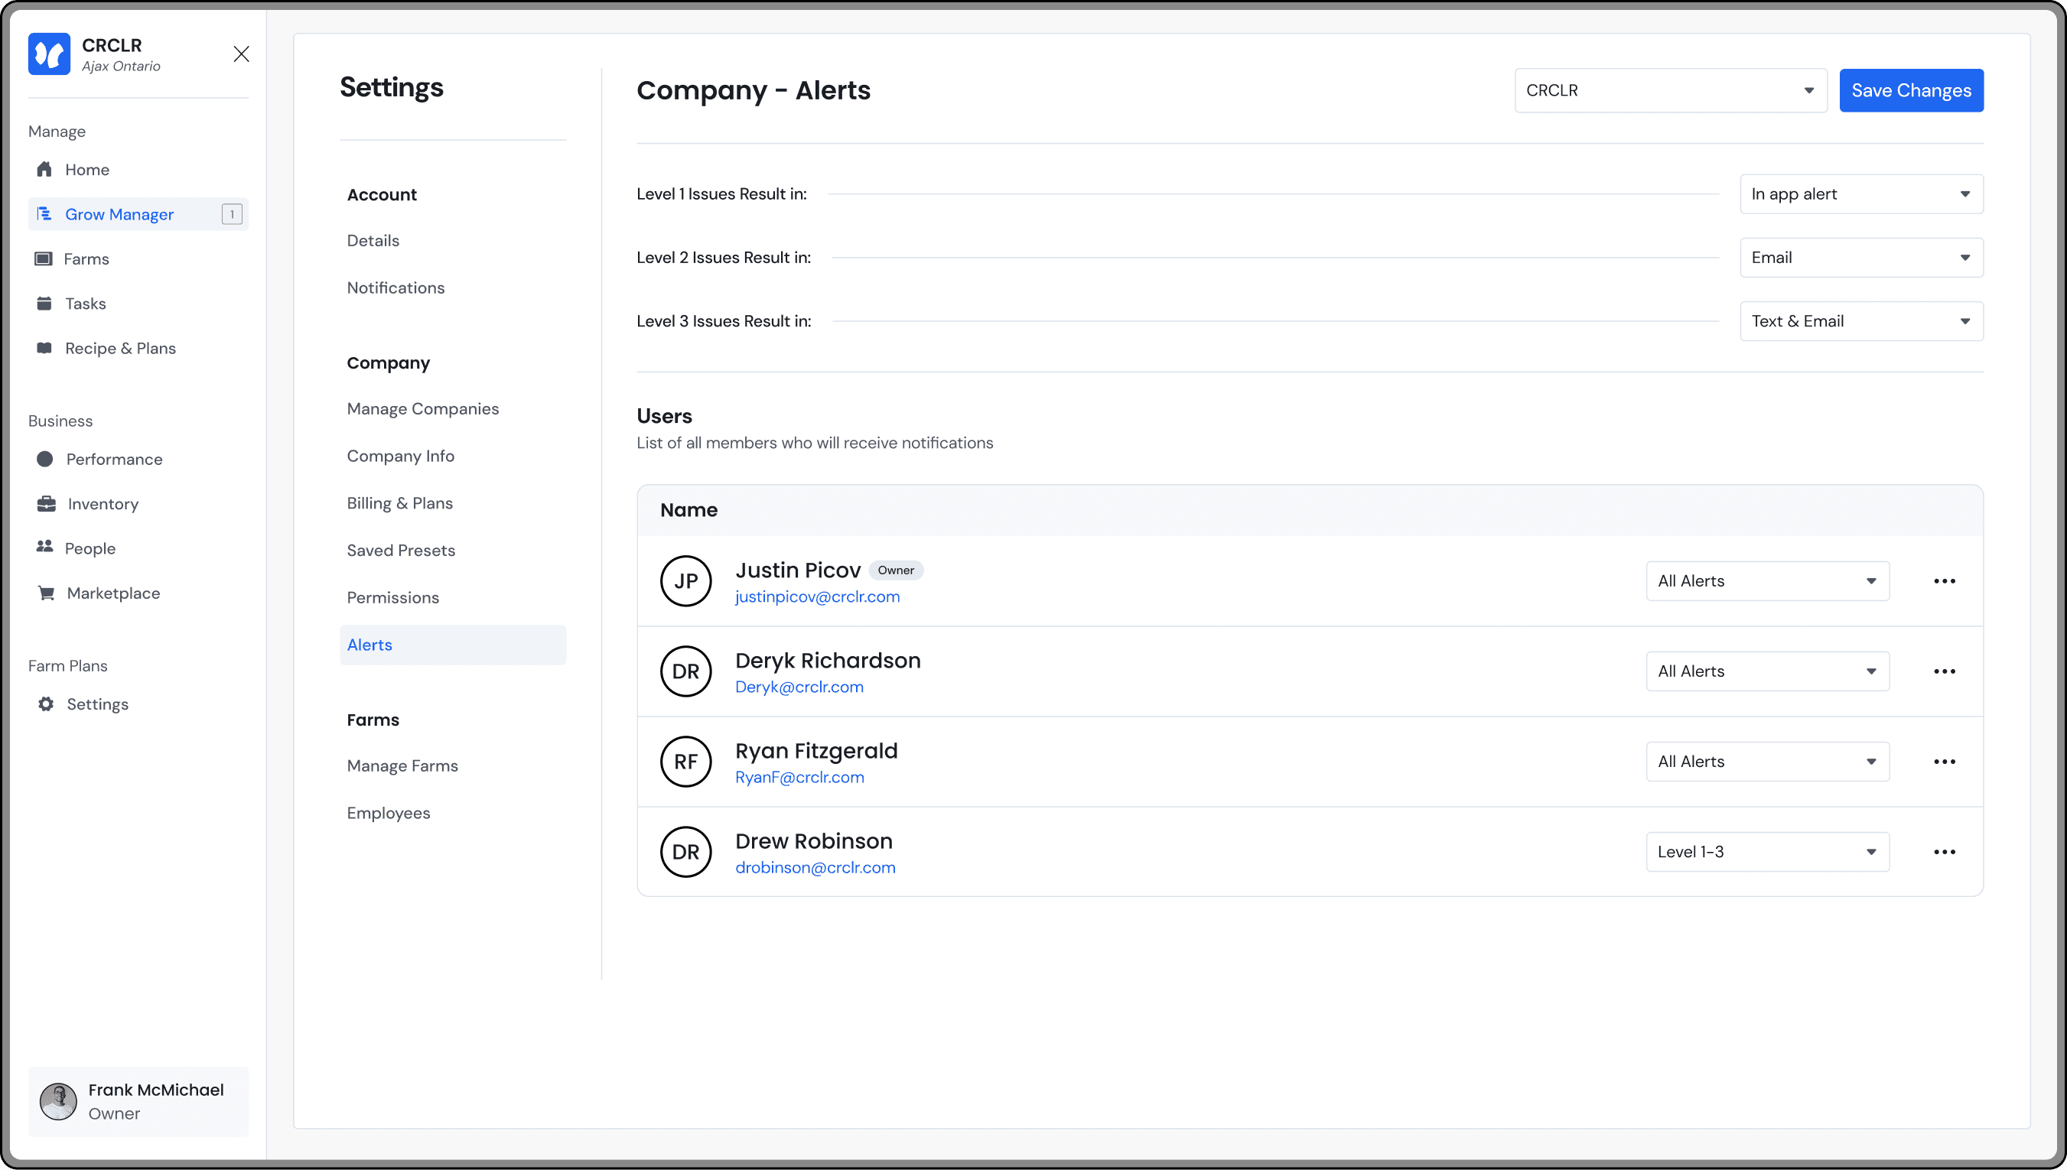Open Permissions in settings menu
The height and width of the screenshot is (1170, 2067).
393,598
